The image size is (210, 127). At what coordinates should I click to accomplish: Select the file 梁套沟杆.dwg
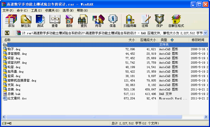point(17,63)
